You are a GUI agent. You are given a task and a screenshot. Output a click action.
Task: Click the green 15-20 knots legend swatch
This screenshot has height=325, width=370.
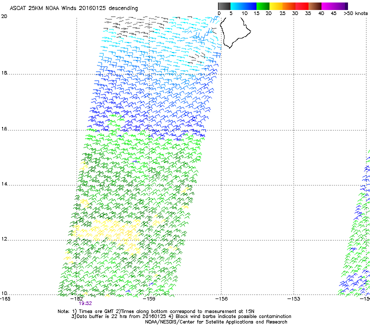click(263, 6)
